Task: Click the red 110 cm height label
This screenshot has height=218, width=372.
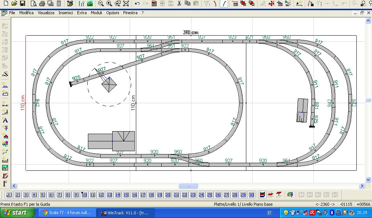Action: (x=23, y=103)
